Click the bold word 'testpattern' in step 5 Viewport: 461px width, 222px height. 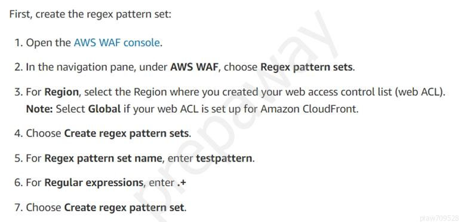click(224, 159)
